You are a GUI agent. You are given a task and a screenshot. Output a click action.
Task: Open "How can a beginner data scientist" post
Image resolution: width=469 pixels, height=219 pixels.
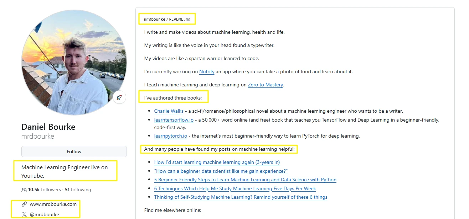[221, 171]
